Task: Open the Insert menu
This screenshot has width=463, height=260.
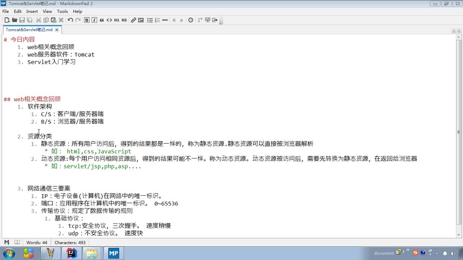Action: [x=32, y=11]
